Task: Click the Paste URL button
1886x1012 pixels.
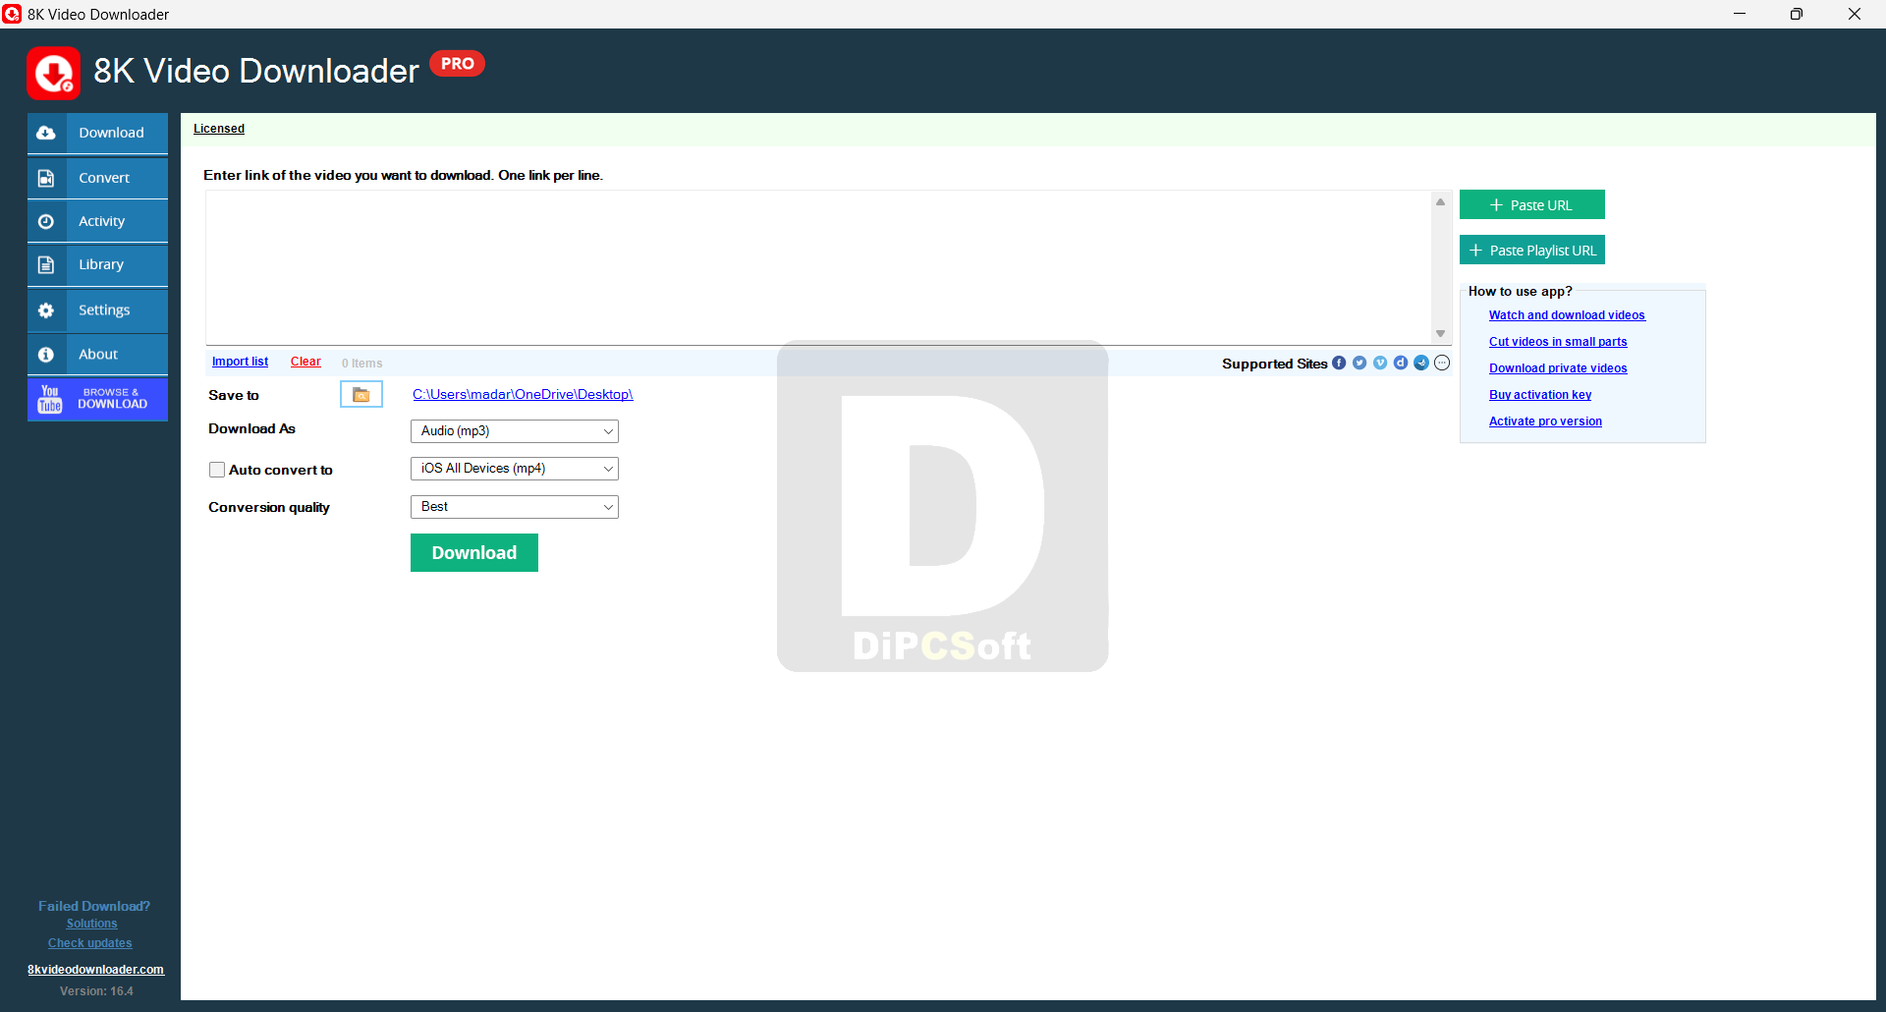Action: pos(1532,204)
